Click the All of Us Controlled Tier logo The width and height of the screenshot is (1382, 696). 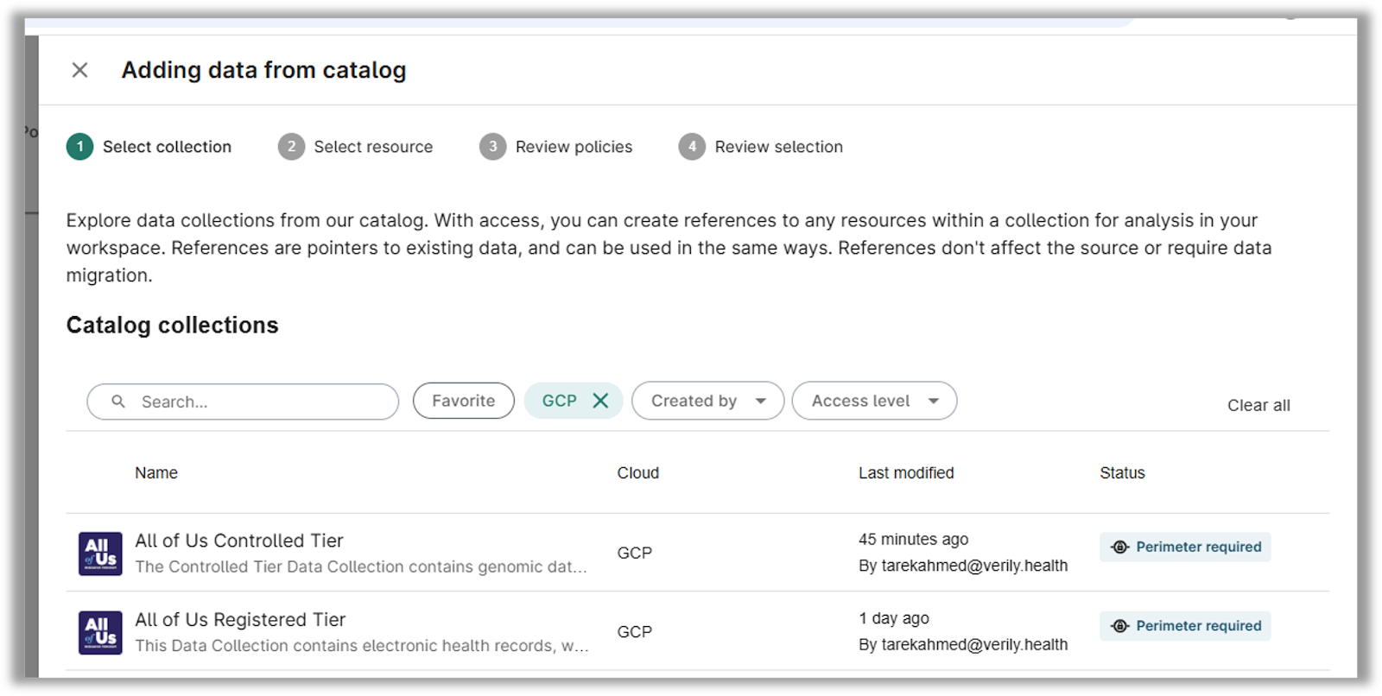pos(100,554)
